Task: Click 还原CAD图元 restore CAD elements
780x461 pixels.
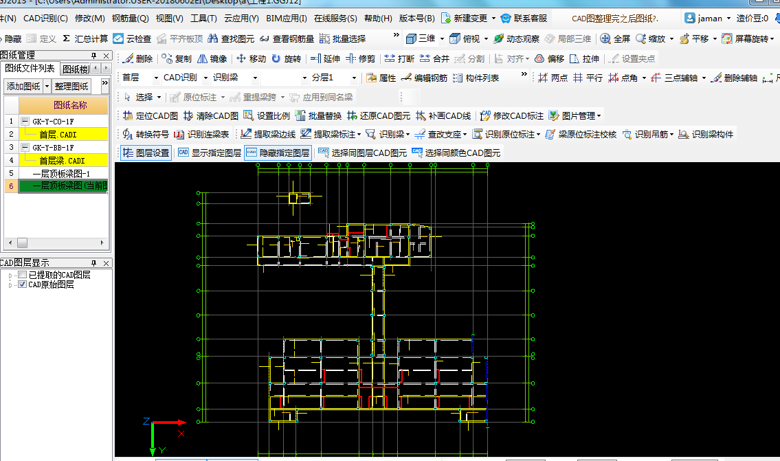Action: pyautogui.click(x=379, y=116)
